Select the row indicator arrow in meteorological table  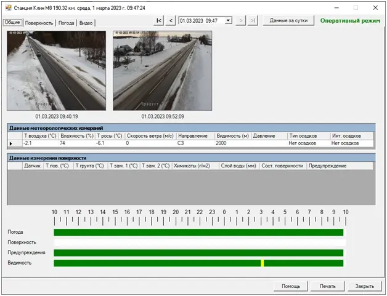11,143
